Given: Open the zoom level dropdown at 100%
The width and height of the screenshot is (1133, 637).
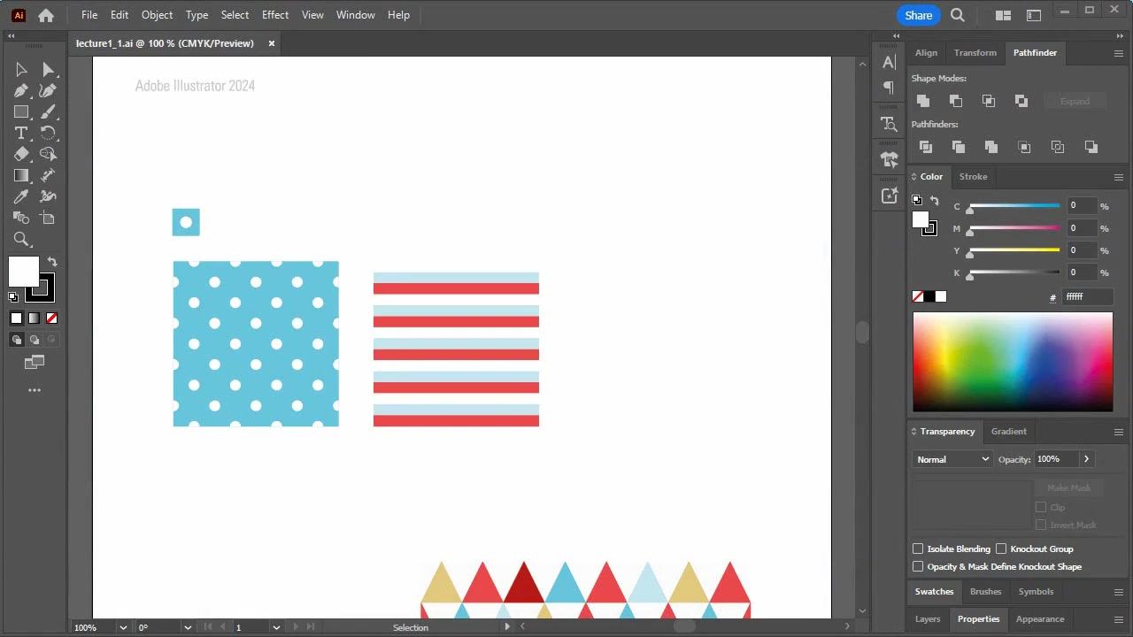Looking at the screenshot, I should tap(123, 627).
